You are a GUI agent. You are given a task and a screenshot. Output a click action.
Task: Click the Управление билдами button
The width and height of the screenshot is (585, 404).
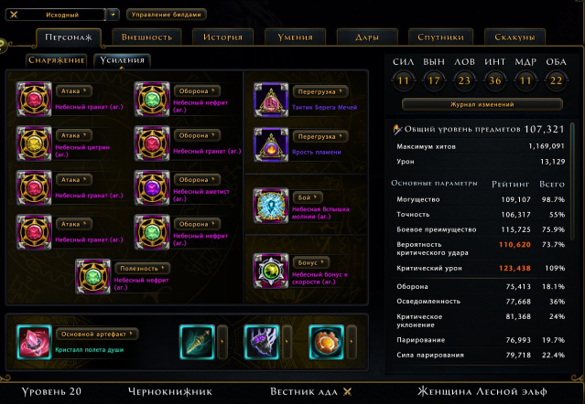(x=167, y=15)
